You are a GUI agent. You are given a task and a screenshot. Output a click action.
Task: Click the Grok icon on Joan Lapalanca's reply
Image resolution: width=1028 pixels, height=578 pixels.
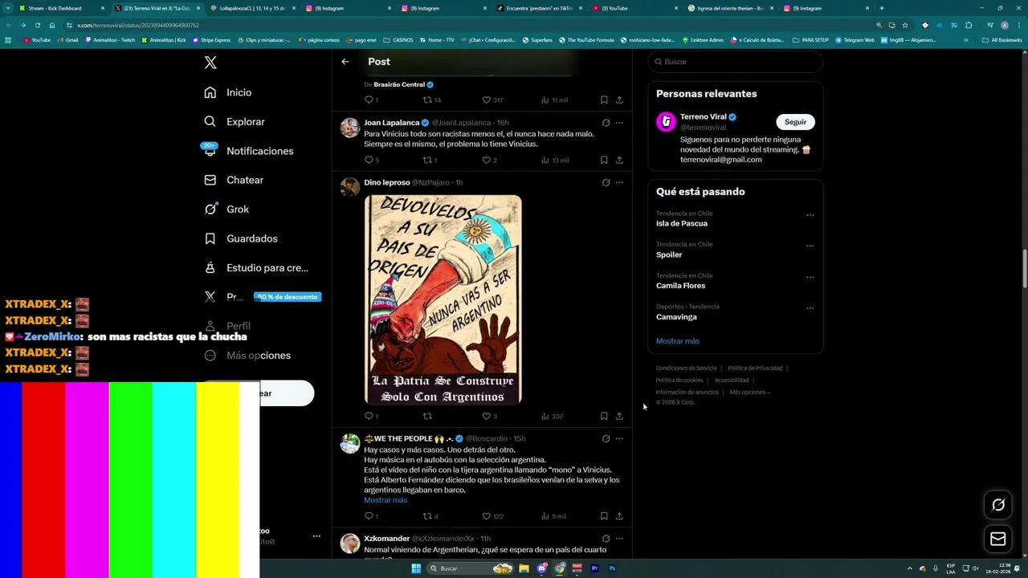[x=606, y=123]
